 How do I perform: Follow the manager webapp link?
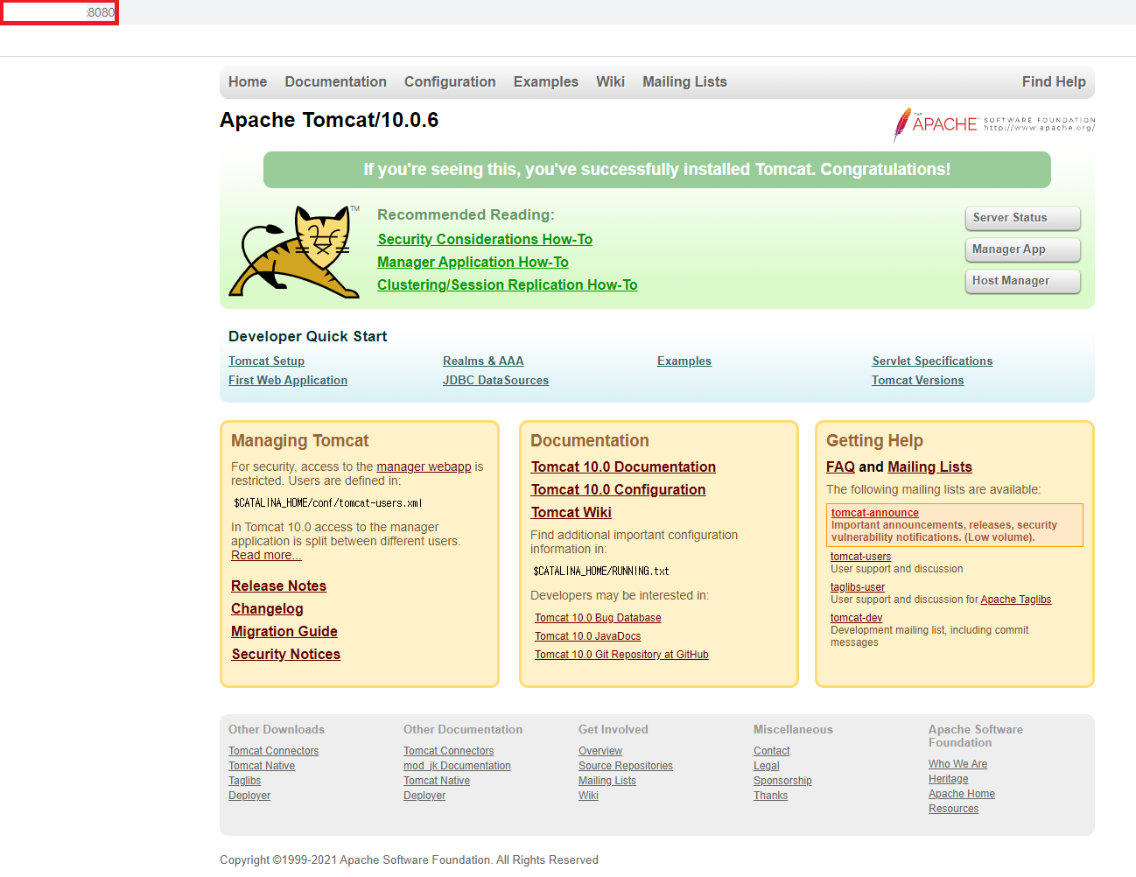click(x=424, y=467)
